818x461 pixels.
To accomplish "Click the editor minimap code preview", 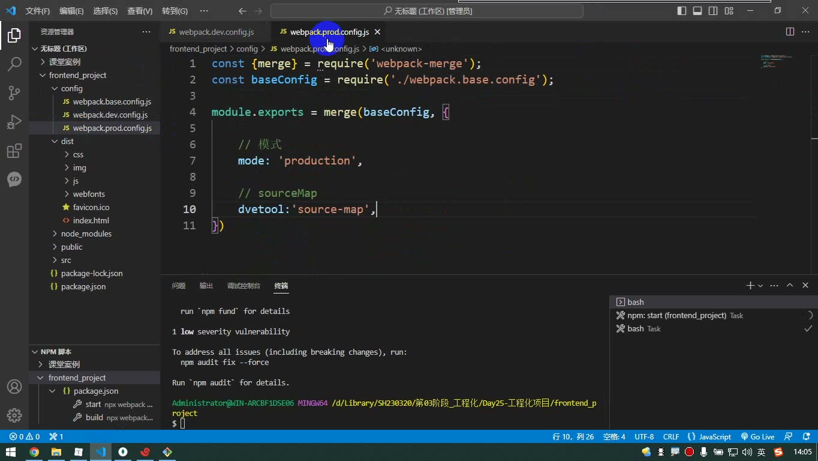I will click(x=777, y=61).
